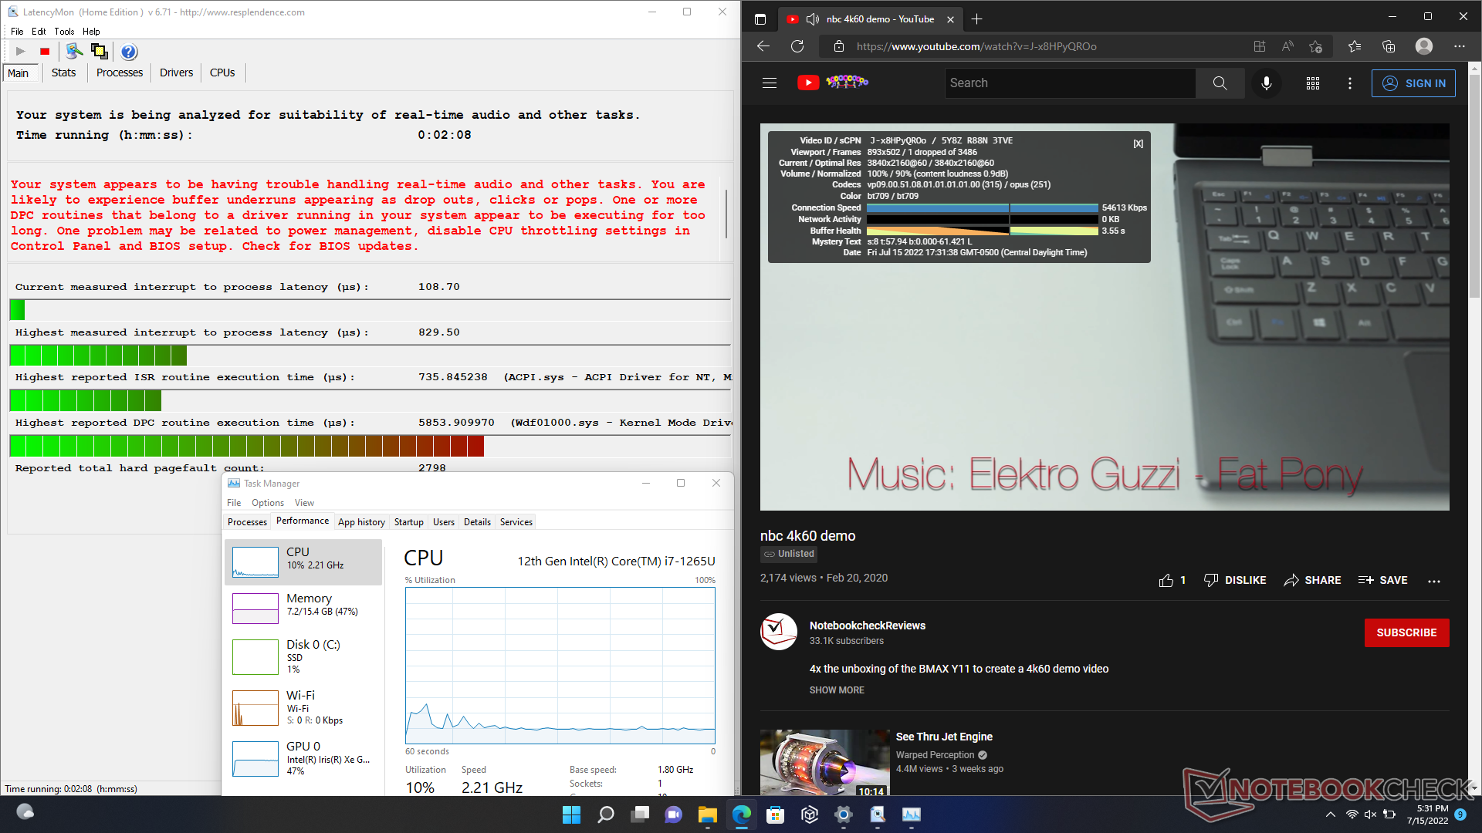Image resolution: width=1482 pixels, height=833 pixels.
Task: Show hidden system tray icons chevron
Action: [x=1330, y=814]
